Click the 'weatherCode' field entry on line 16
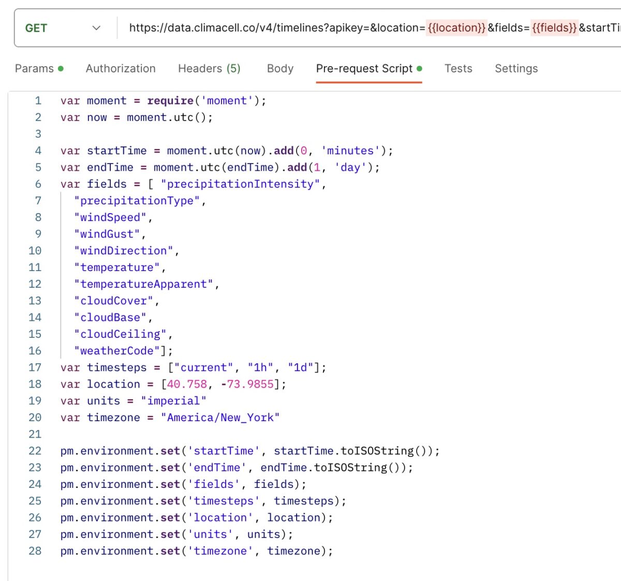The height and width of the screenshot is (581, 621). (116, 351)
